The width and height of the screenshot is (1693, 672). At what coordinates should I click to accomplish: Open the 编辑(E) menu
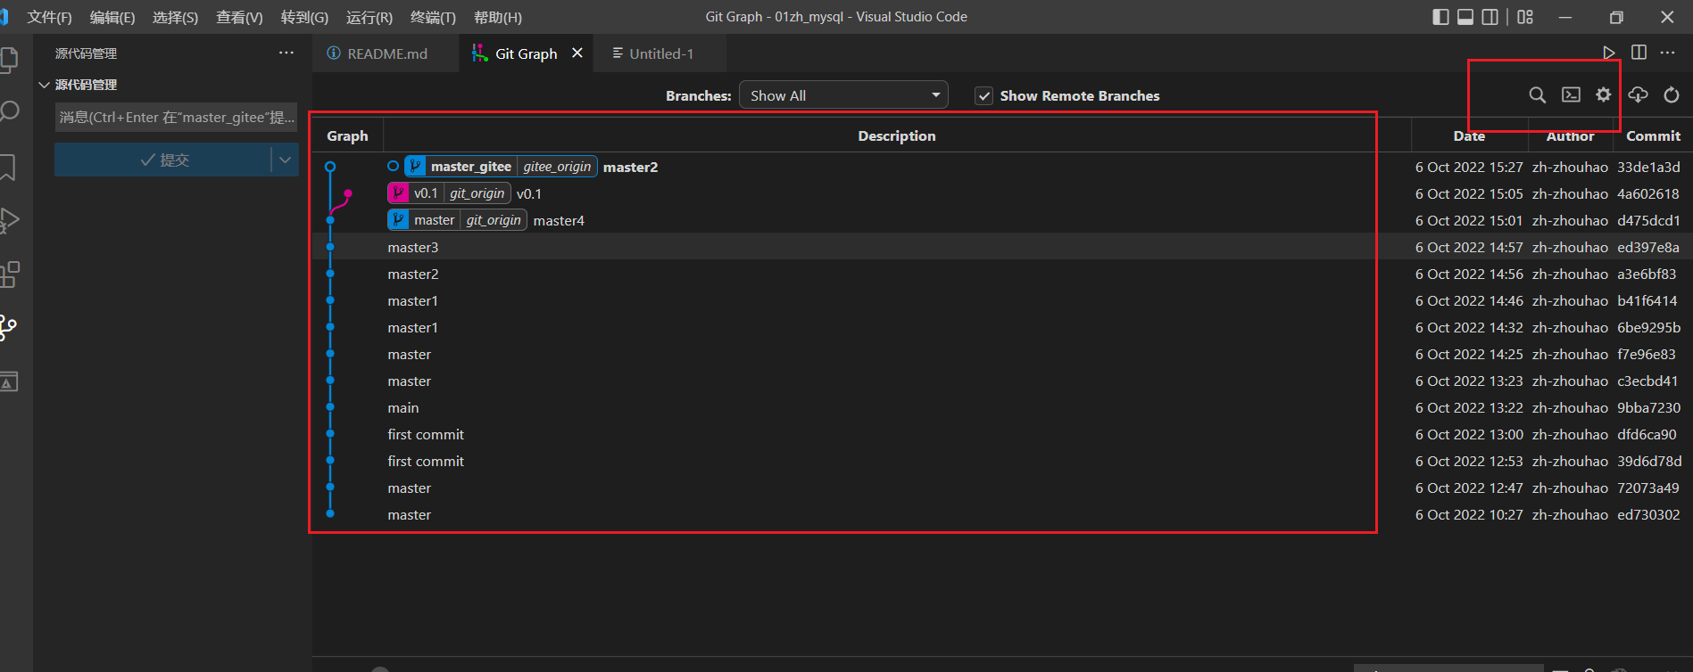click(112, 17)
